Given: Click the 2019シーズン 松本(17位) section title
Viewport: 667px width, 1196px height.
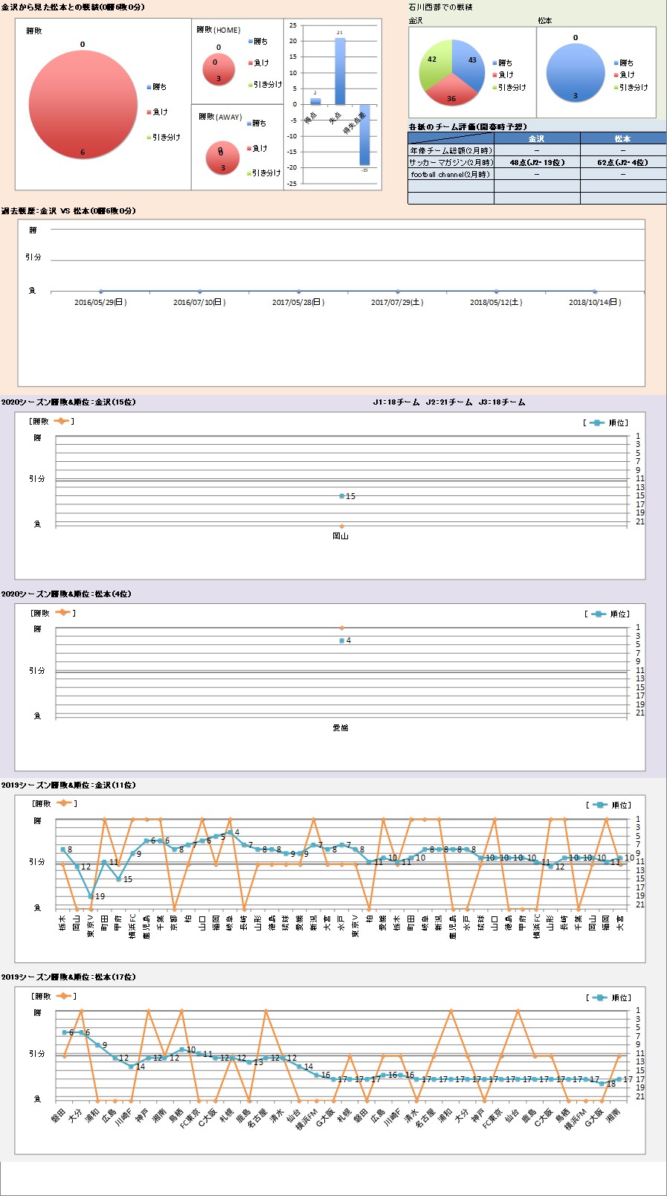Looking at the screenshot, I should [x=68, y=977].
